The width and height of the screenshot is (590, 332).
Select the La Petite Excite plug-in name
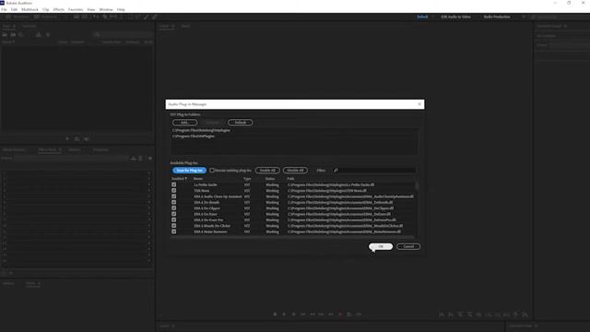point(206,184)
